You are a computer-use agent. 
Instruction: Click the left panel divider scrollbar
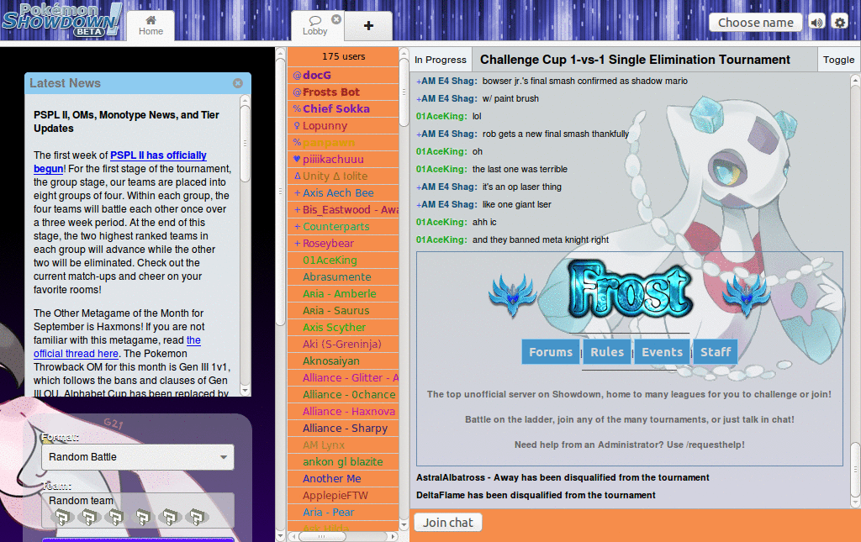pos(280,192)
